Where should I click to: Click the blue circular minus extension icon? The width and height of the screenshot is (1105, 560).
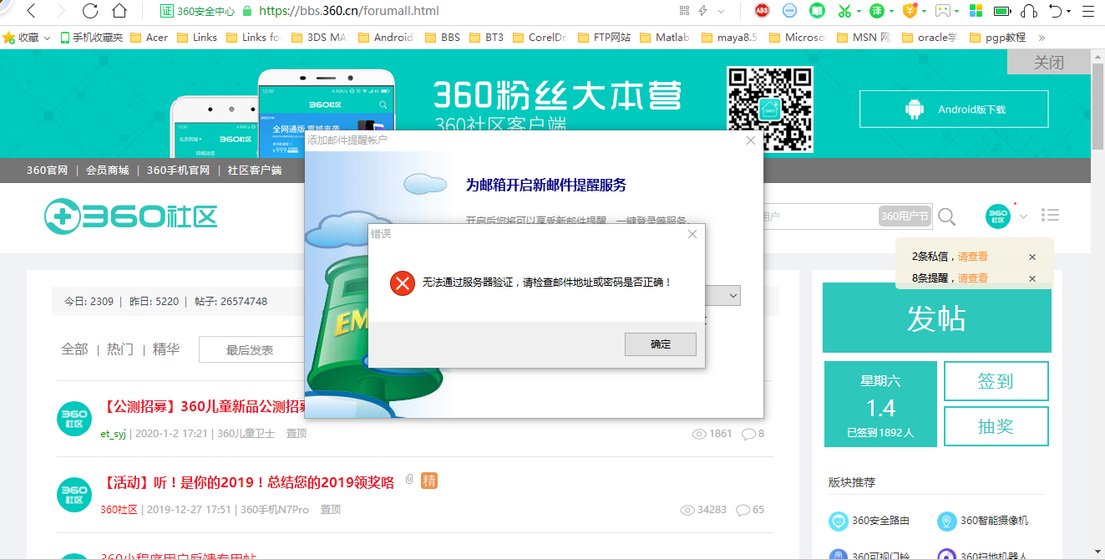tap(789, 11)
